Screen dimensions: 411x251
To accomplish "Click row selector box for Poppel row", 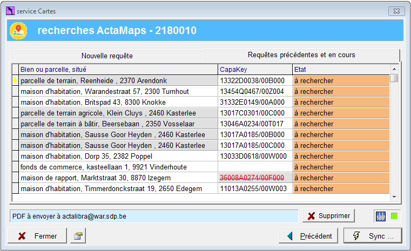I will (16, 156).
